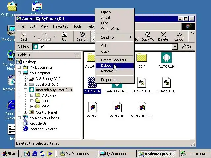Image resolution: width=211 pixels, height=158 pixels.
Task: Open the Favorites menu
Action: tap(61, 26)
